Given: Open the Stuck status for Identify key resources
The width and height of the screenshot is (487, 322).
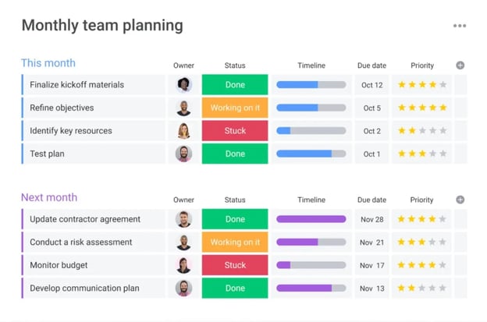Looking at the screenshot, I should coord(235,131).
